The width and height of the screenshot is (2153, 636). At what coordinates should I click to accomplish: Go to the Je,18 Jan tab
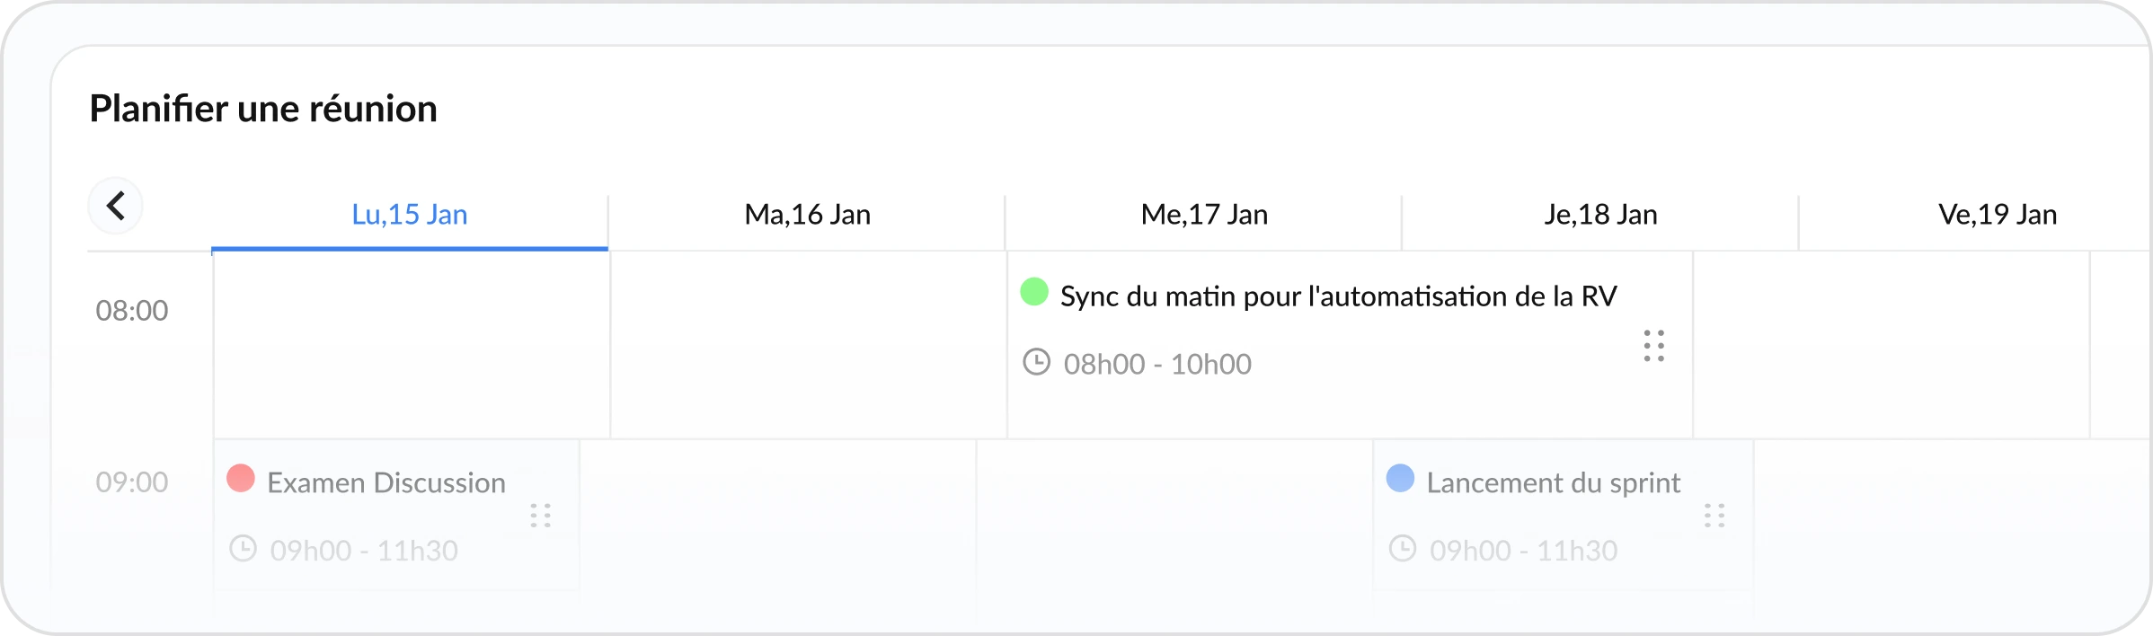1600,215
